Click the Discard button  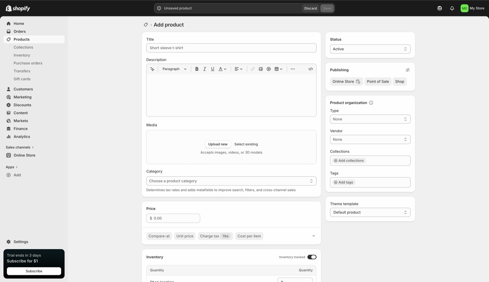311,8
